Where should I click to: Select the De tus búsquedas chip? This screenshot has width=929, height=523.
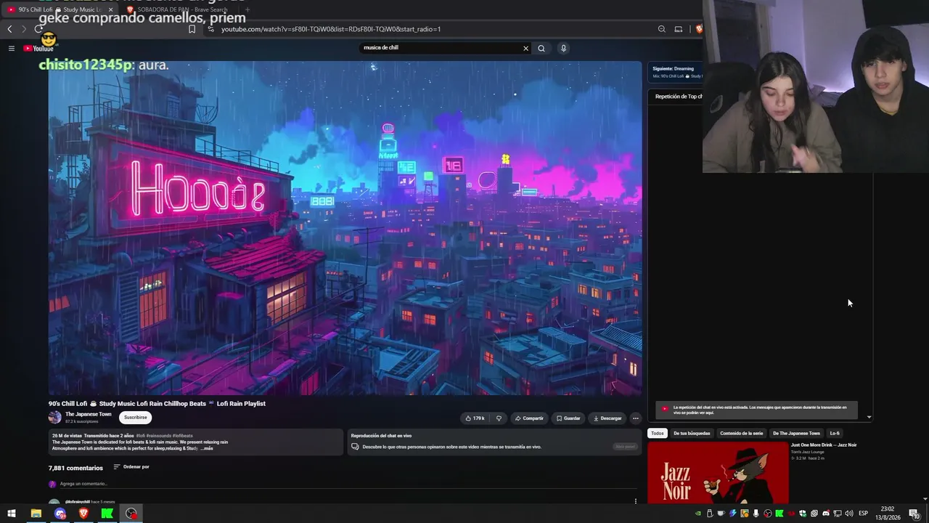pos(692,434)
